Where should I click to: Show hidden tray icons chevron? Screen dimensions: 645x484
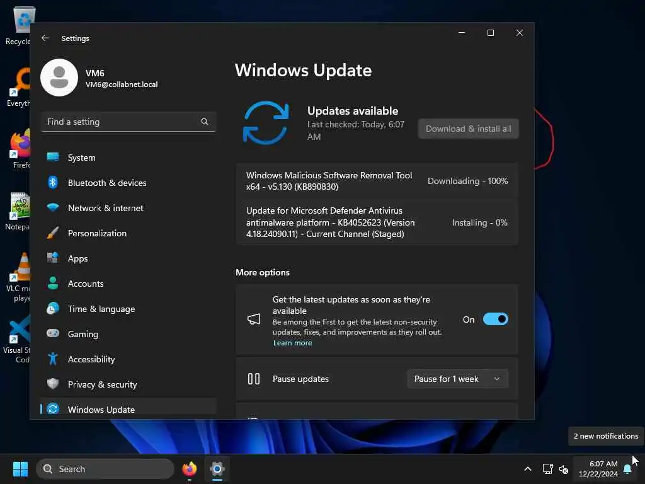528,469
